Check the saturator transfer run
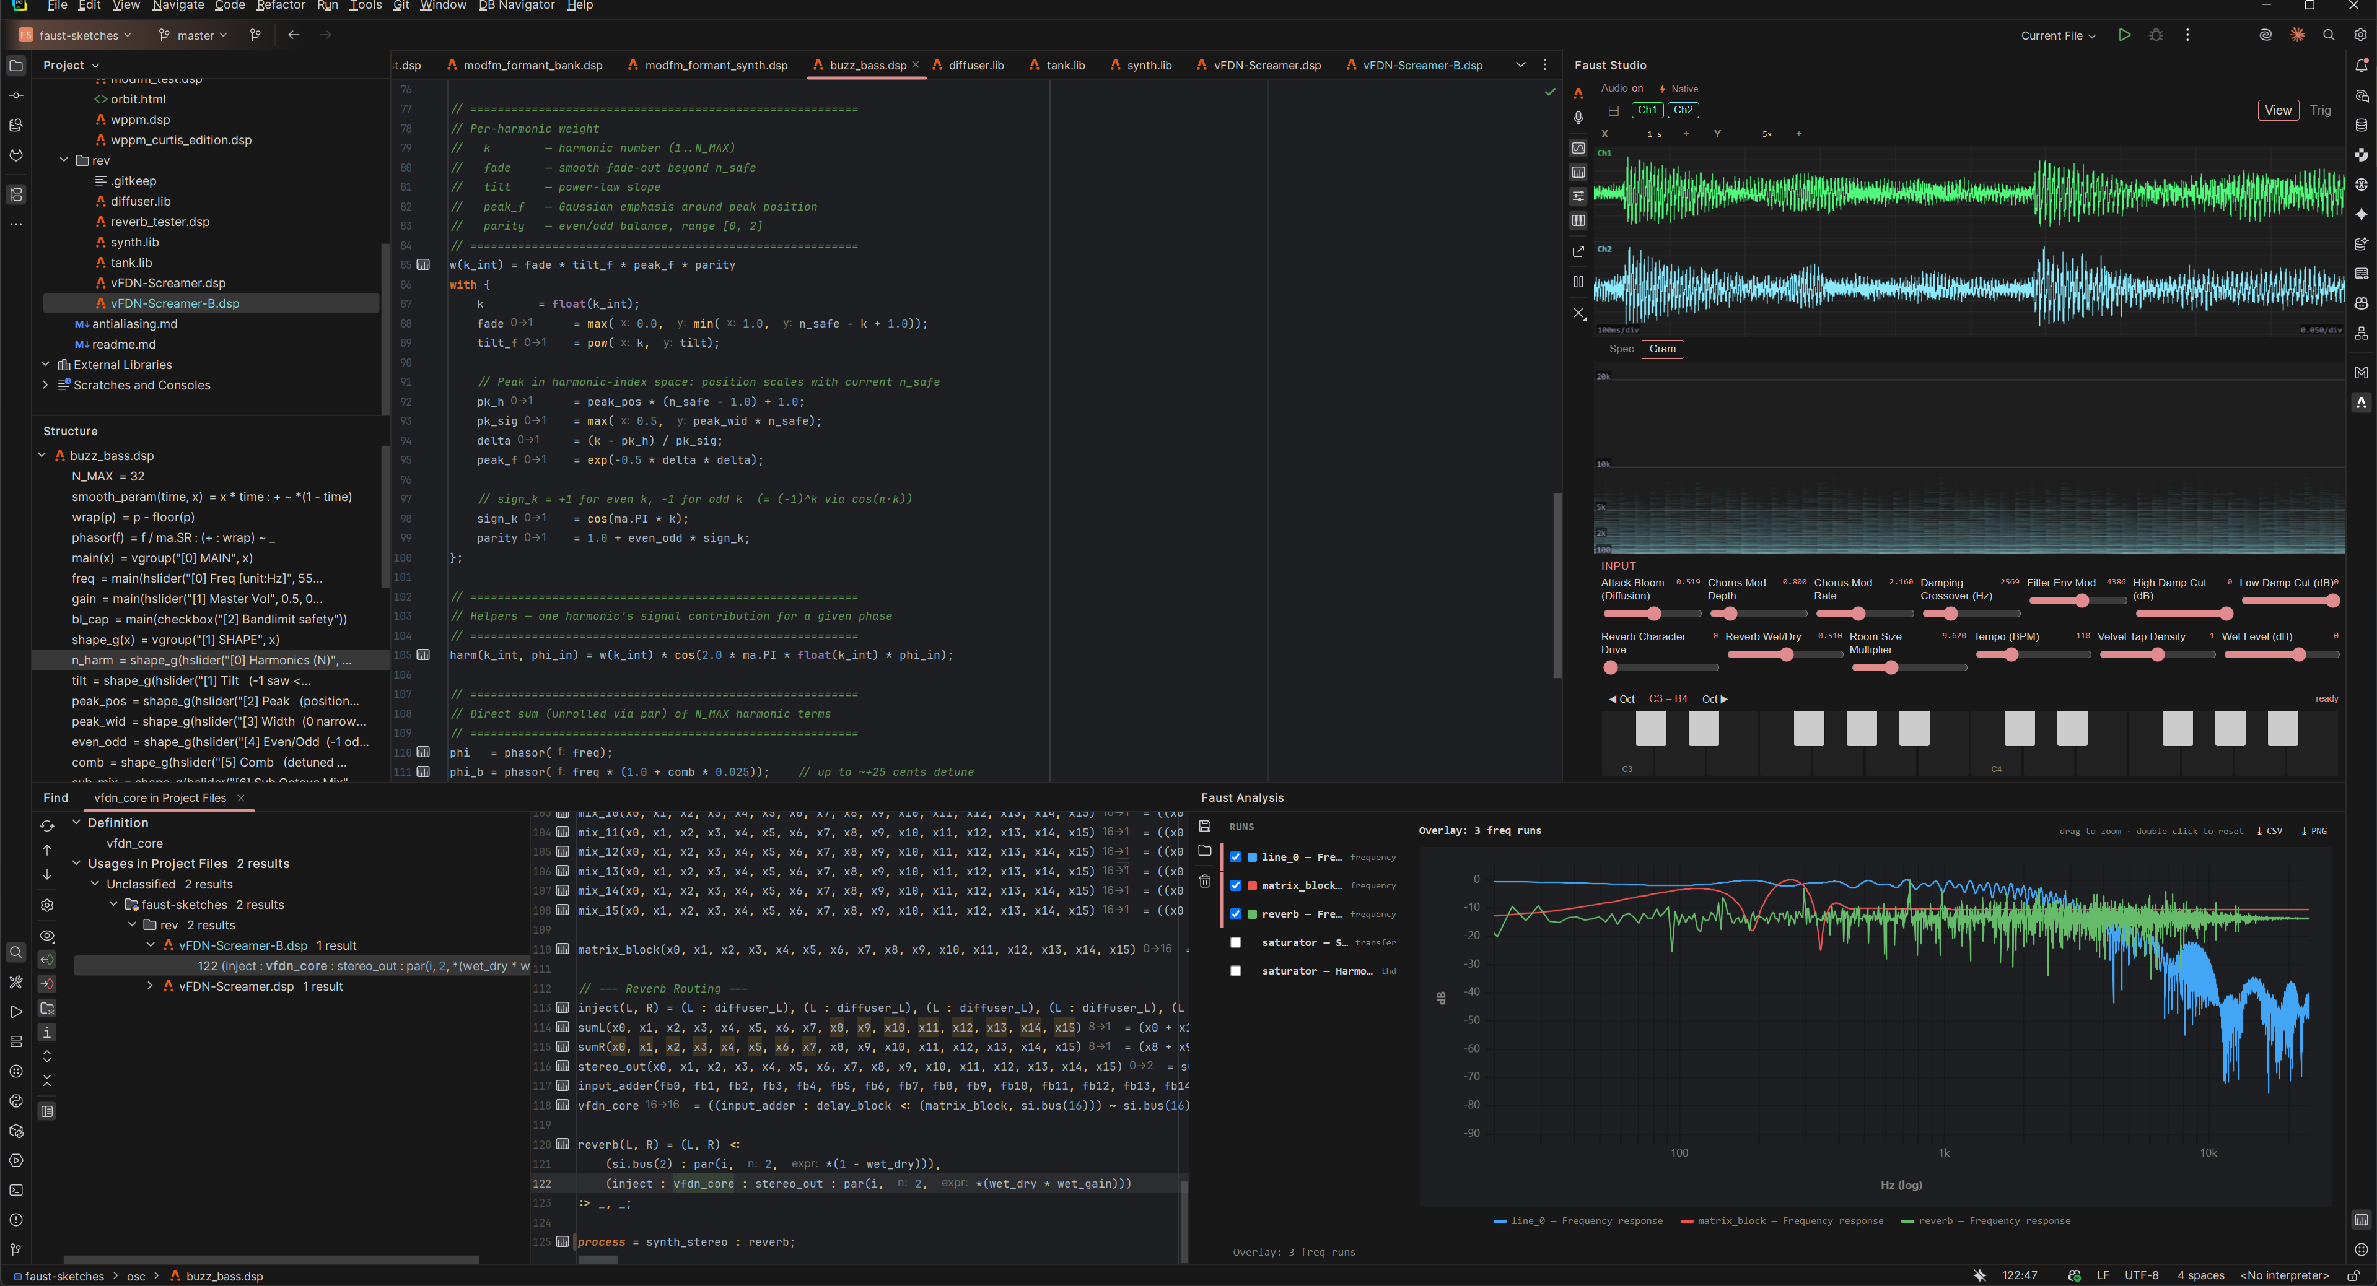2377x1286 pixels. (1235, 943)
